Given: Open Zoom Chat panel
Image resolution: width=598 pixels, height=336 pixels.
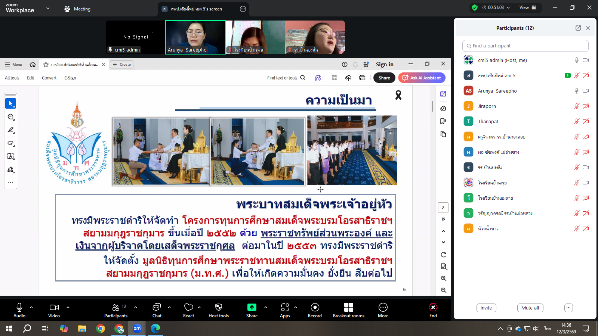Looking at the screenshot, I should coord(157,310).
